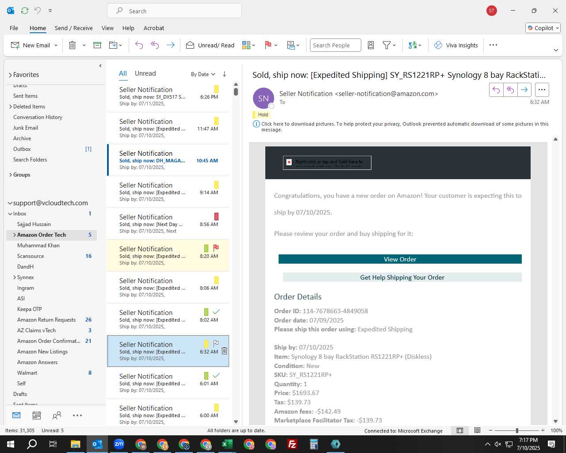Open More actions ellipsis in reading pane
Viewport: 566px width, 453px height.
542,90
